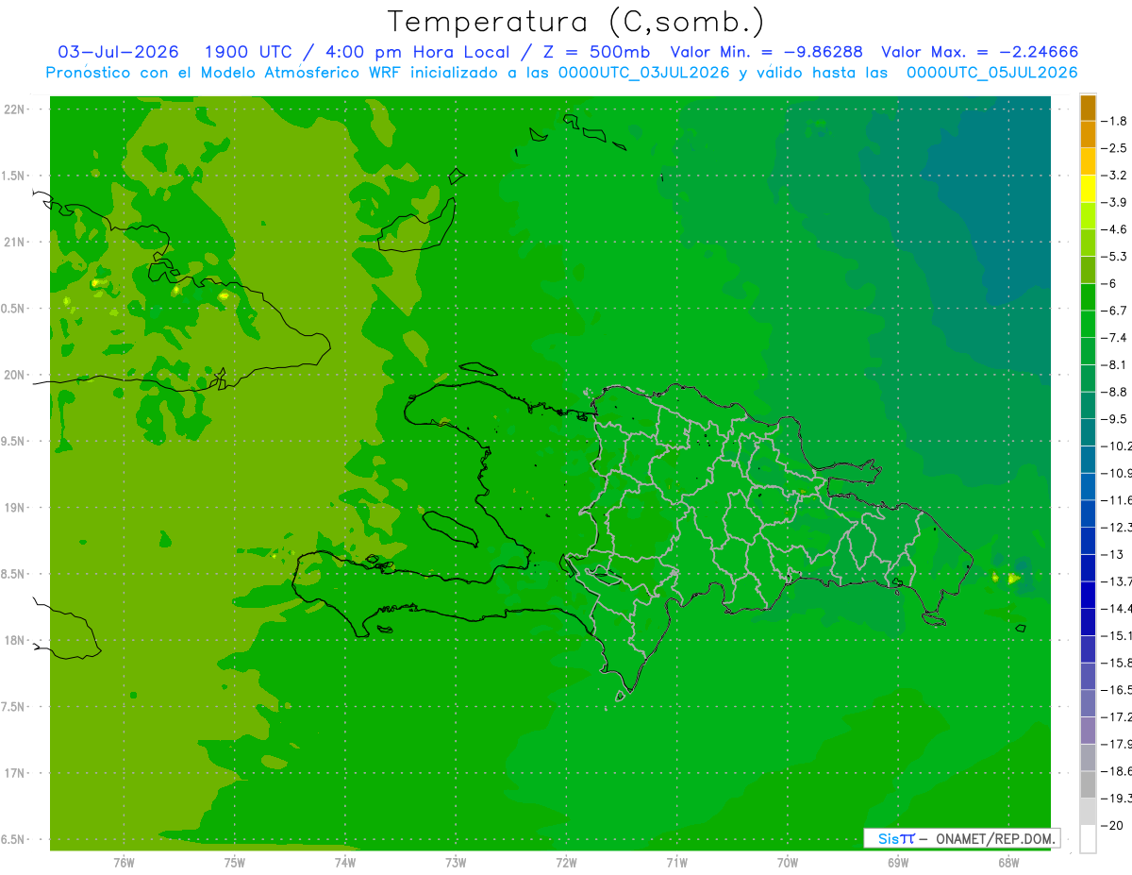Image resolution: width=1132 pixels, height=875 pixels.
Task: Click '0000UTC_03JUL2026' initialization timestamp
Action: pos(644,73)
